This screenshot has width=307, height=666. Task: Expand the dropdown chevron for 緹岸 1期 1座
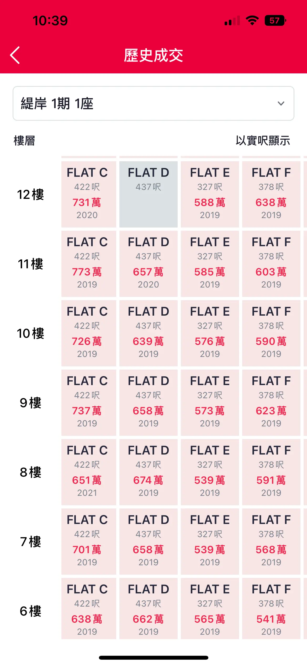click(281, 103)
